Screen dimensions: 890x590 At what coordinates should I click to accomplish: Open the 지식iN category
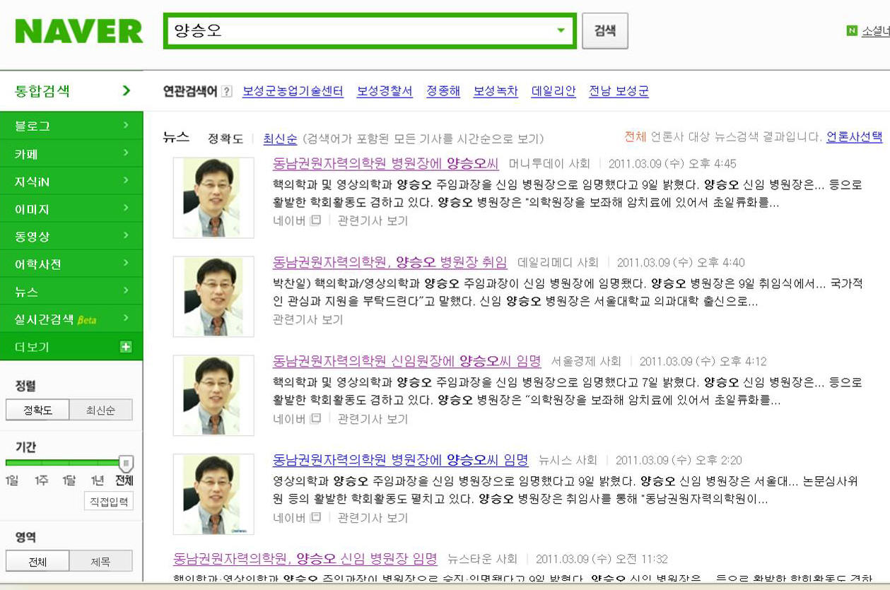pos(71,182)
